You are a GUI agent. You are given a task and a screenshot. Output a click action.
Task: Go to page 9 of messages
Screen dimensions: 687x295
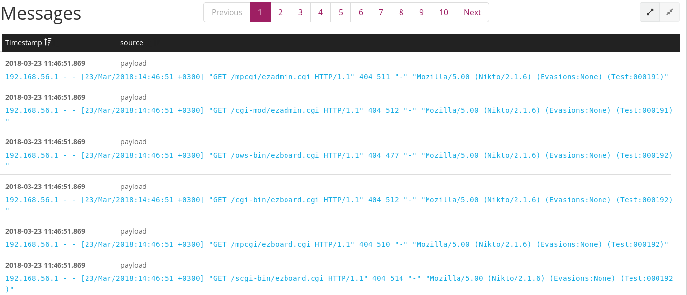coord(421,12)
